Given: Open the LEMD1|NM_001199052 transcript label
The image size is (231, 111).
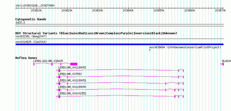Looking at the screenshot, I should 72,68.
